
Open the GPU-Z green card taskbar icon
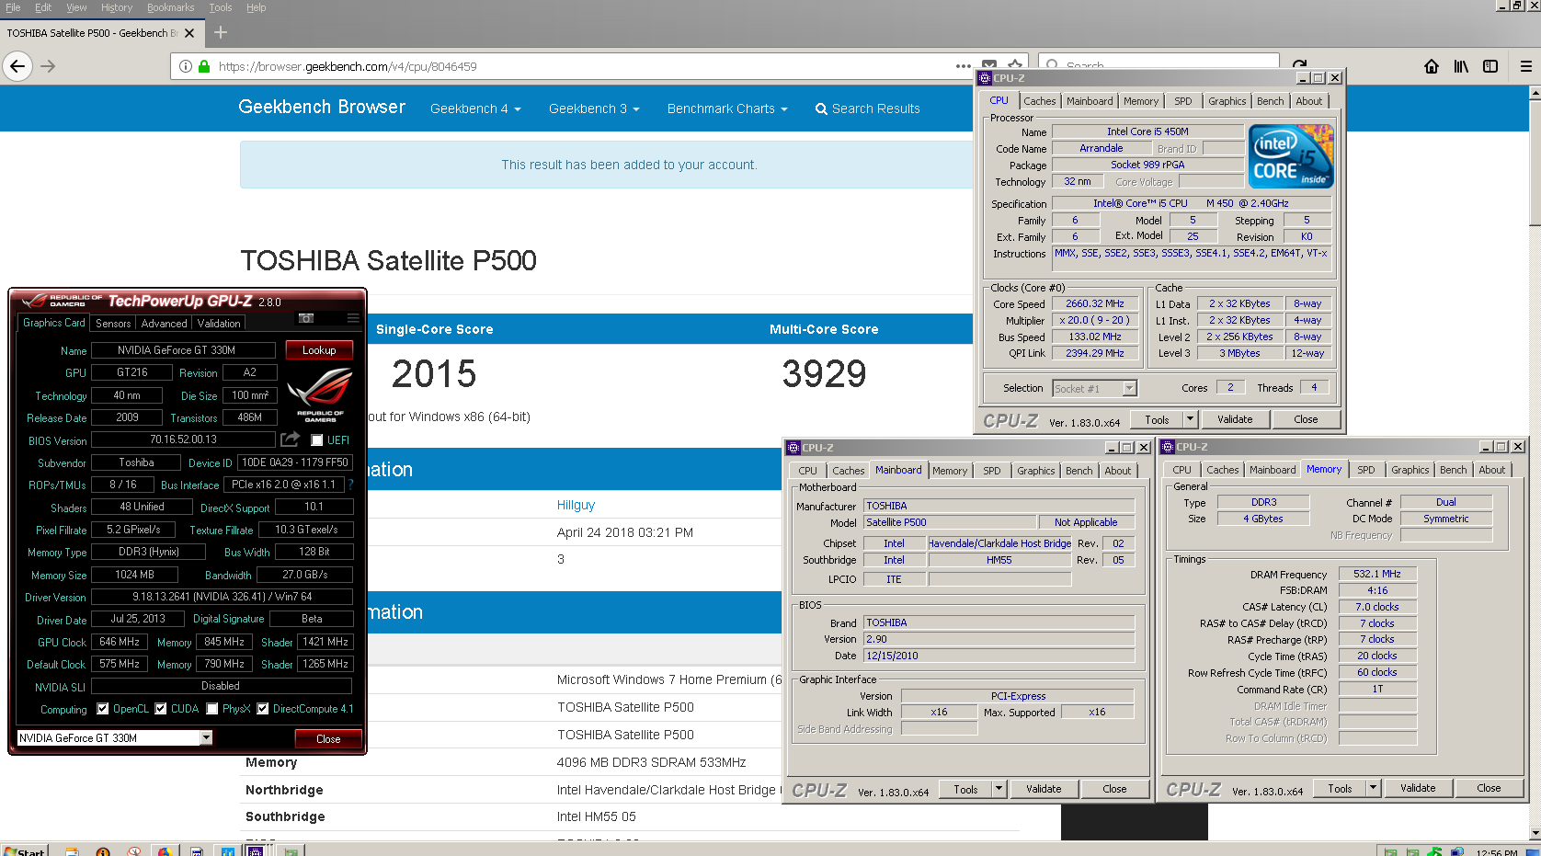[x=291, y=851]
